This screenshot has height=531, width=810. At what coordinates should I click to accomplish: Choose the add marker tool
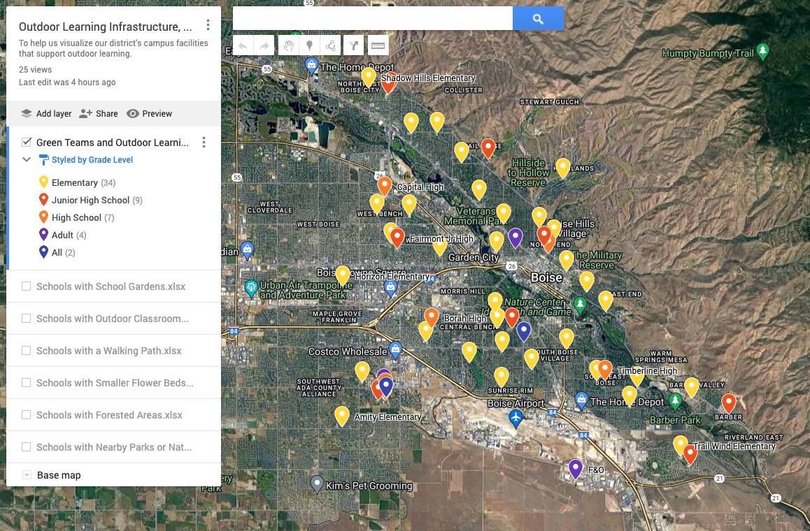[309, 46]
